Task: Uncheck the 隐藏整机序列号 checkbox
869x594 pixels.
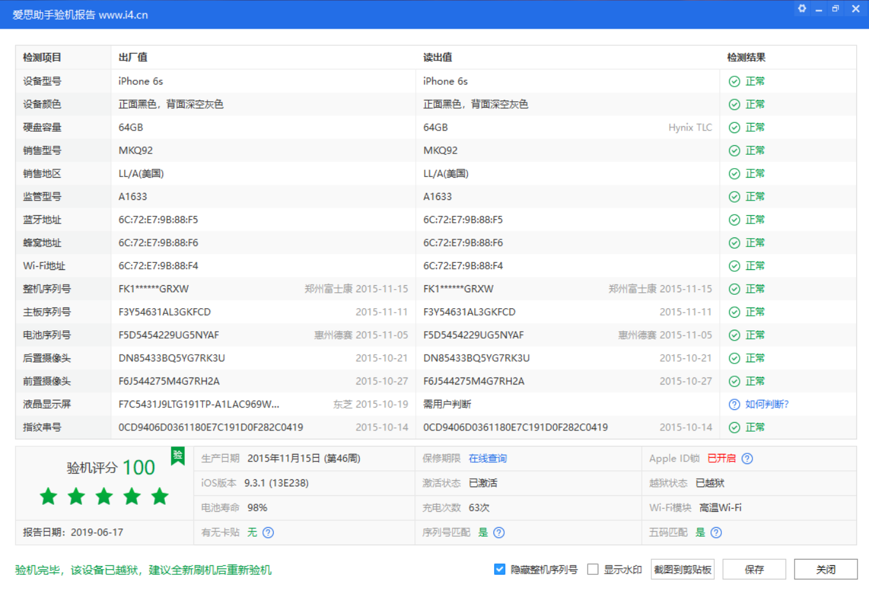Action: [500, 569]
